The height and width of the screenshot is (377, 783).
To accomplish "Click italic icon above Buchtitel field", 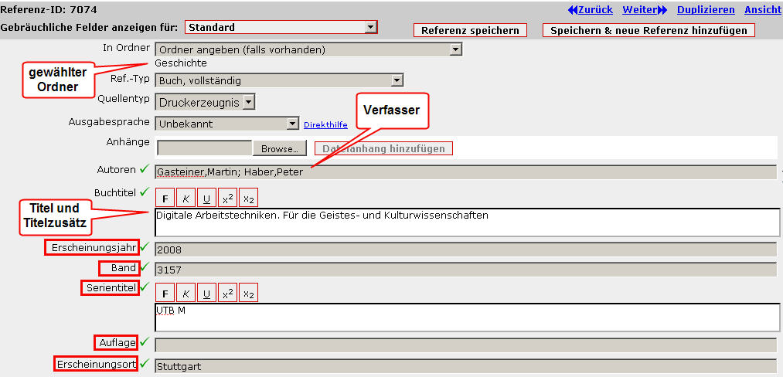I will click(x=186, y=197).
